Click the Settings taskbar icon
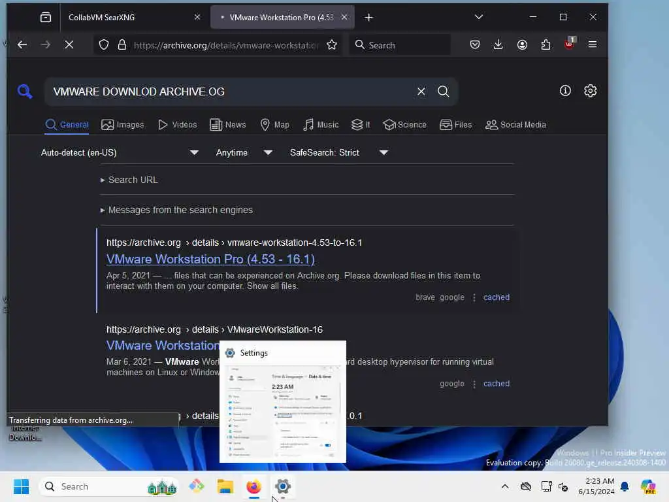The image size is (669, 502). (282, 486)
